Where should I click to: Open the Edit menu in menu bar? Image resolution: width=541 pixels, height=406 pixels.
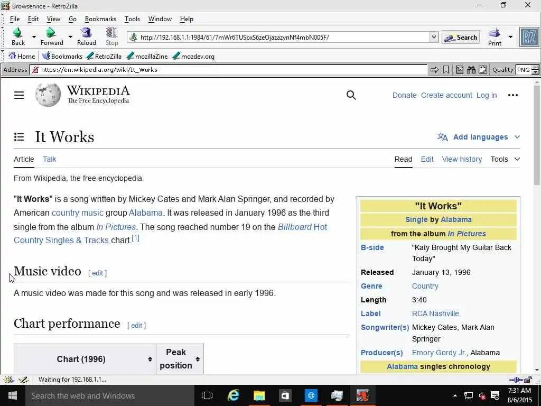tap(33, 19)
